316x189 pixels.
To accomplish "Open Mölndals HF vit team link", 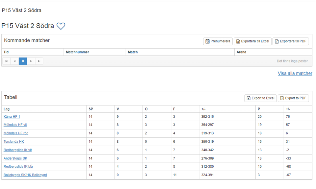I will tap(15, 125).
